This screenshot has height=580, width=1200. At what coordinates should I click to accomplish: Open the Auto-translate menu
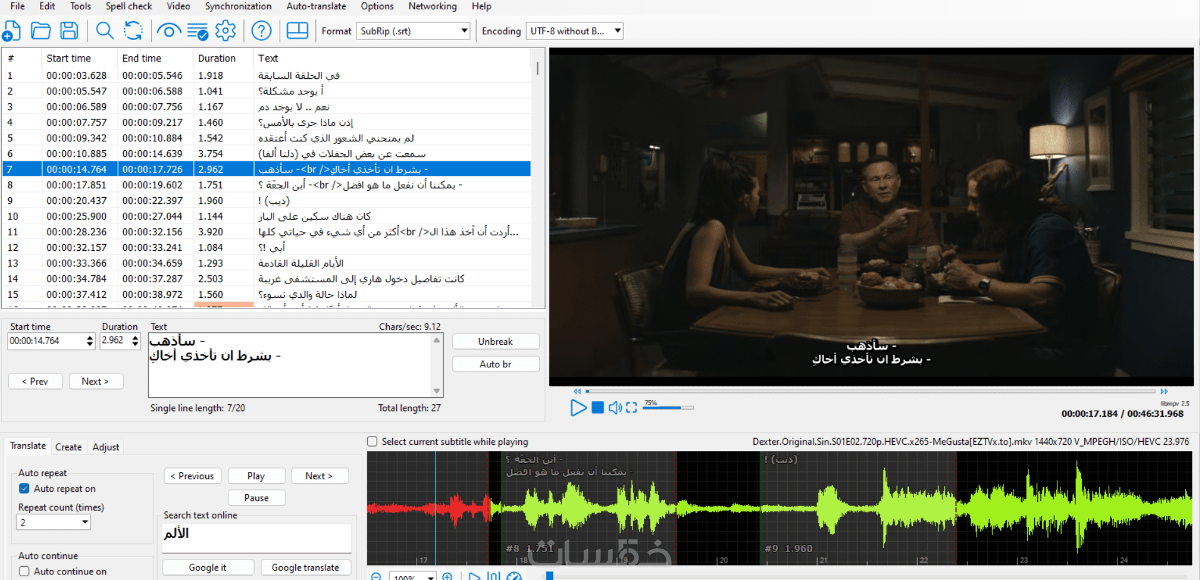(316, 6)
